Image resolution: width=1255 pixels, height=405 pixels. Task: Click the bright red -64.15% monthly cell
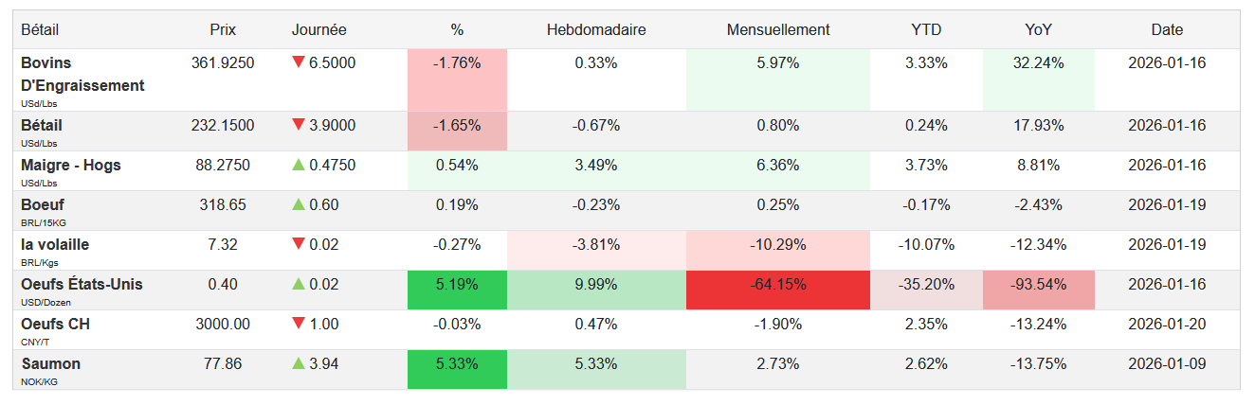point(778,284)
